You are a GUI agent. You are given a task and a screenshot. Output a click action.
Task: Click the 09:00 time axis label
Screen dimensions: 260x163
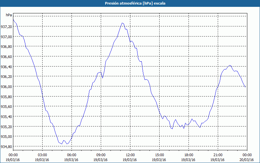[x=101, y=155]
